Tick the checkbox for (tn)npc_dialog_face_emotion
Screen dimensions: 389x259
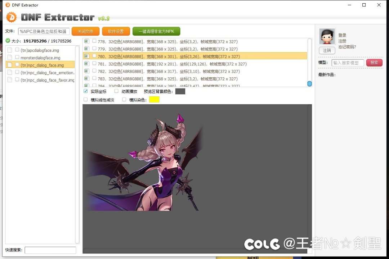click(17, 72)
